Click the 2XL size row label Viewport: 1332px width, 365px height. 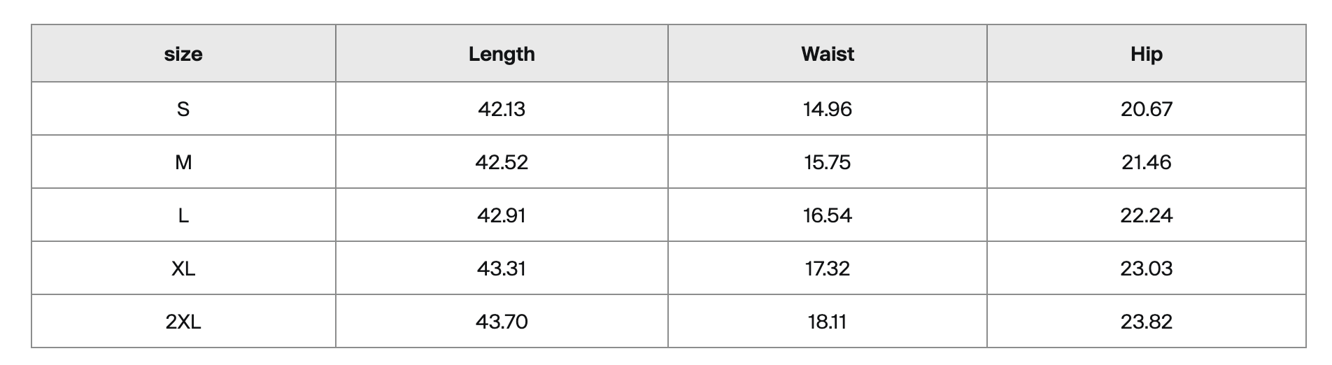183,322
